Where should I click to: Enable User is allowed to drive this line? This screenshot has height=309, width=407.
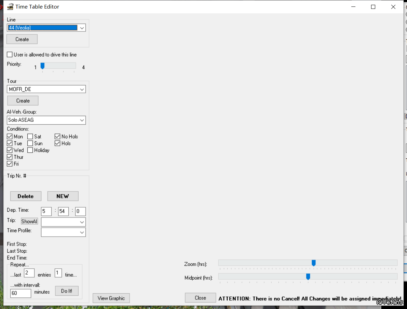pos(10,55)
